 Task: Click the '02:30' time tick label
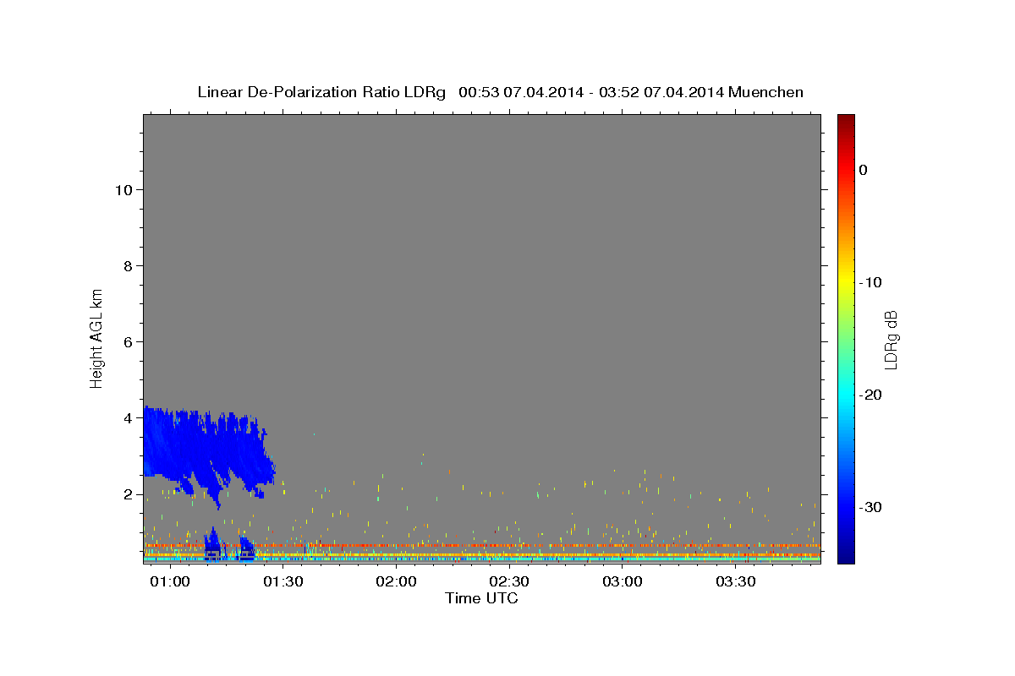point(509,582)
